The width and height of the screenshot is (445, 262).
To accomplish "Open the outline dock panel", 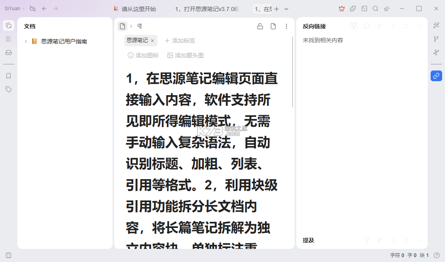I will (9, 39).
